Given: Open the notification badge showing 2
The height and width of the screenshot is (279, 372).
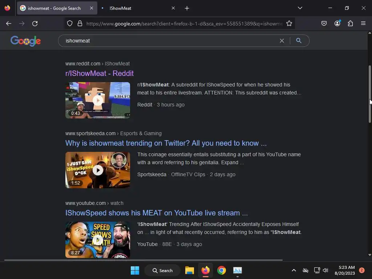Looking at the screenshot, I should pos(361,270).
